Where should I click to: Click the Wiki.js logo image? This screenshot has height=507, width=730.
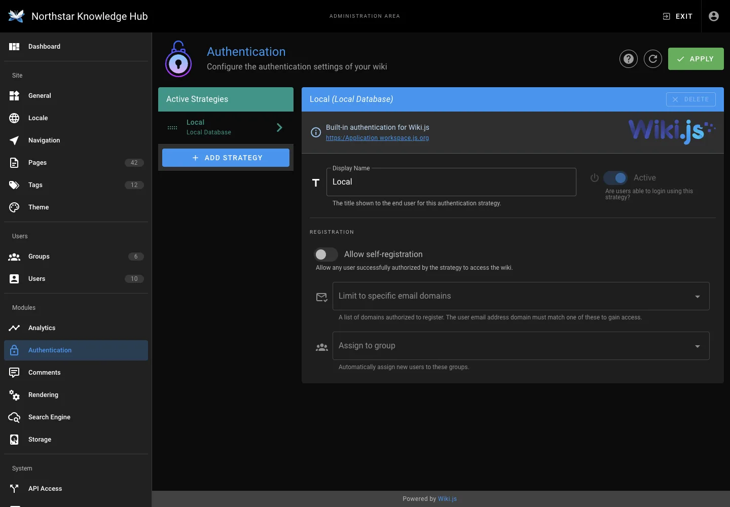coord(672,131)
